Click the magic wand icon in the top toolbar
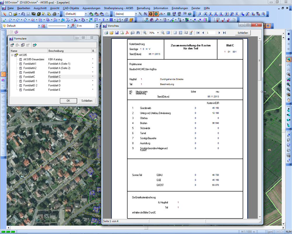This screenshot has height=234, width=292. [x=5, y=14]
